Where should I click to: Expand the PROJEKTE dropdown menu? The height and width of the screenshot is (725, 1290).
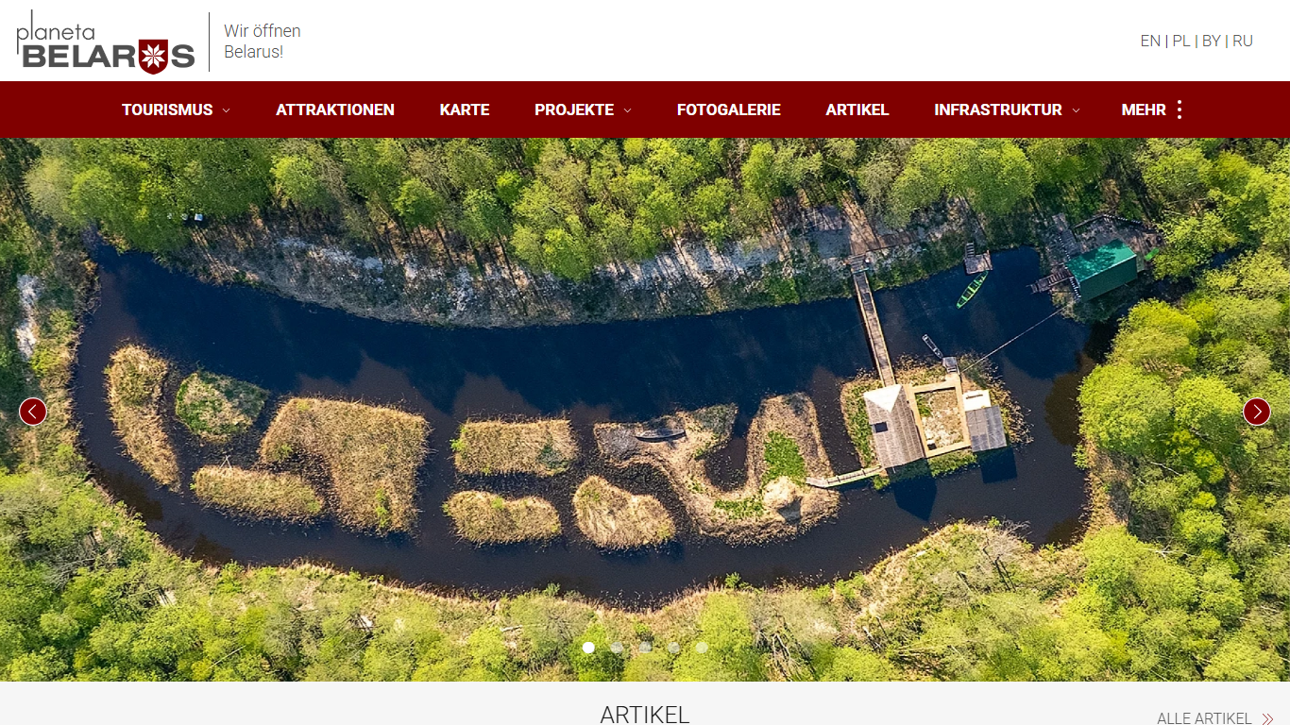pyautogui.click(x=583, y=110)
